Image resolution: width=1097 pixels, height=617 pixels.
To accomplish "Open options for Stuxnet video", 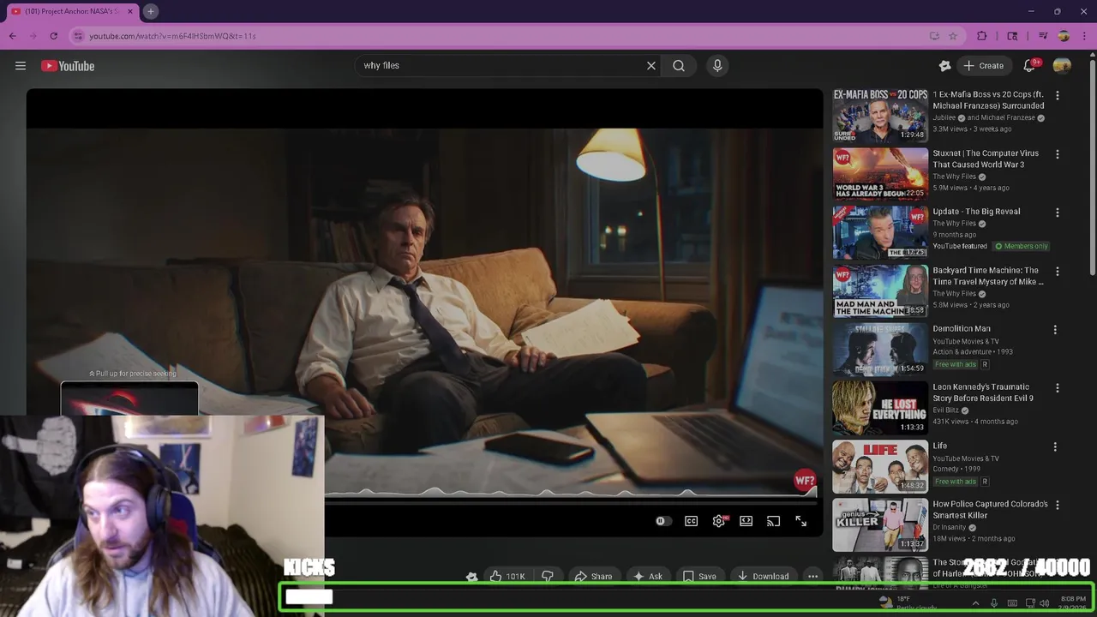I will coord(1057,154).
